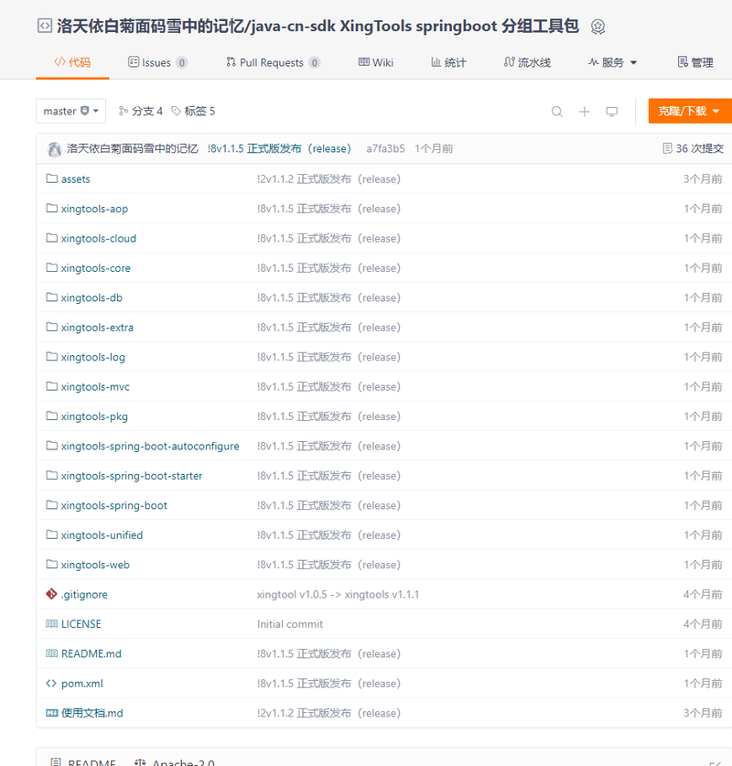Open the .gitignore commit message xingtool v1.0.5
The image size is (732, 766).
pyautogui.click(x=338, y=595)
